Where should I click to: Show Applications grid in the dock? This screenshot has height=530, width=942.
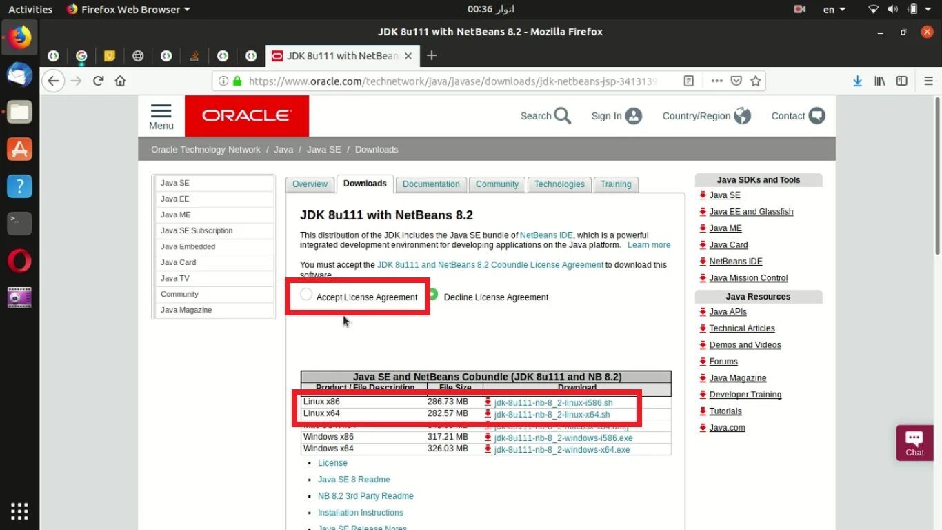point(19,511)
